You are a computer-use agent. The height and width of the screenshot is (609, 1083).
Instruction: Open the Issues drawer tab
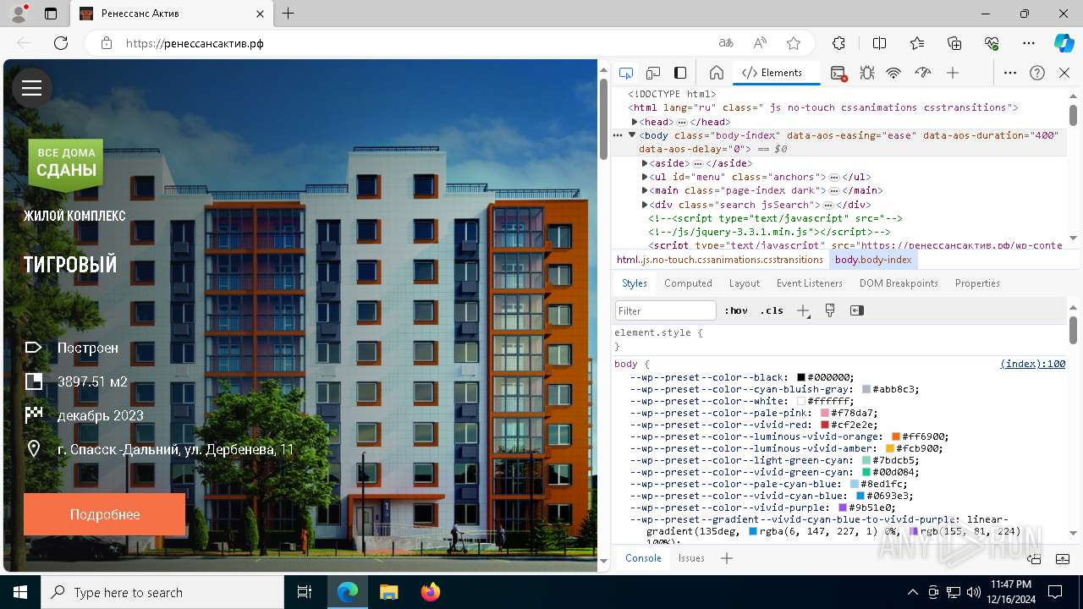tap(691, 558)
